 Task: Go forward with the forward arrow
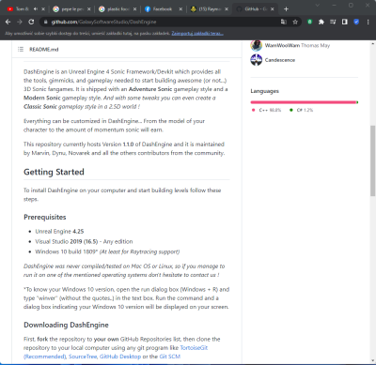[20, 22]
